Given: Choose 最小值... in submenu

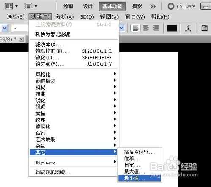Looking at the screenshot, I should (x=140, y=178).
